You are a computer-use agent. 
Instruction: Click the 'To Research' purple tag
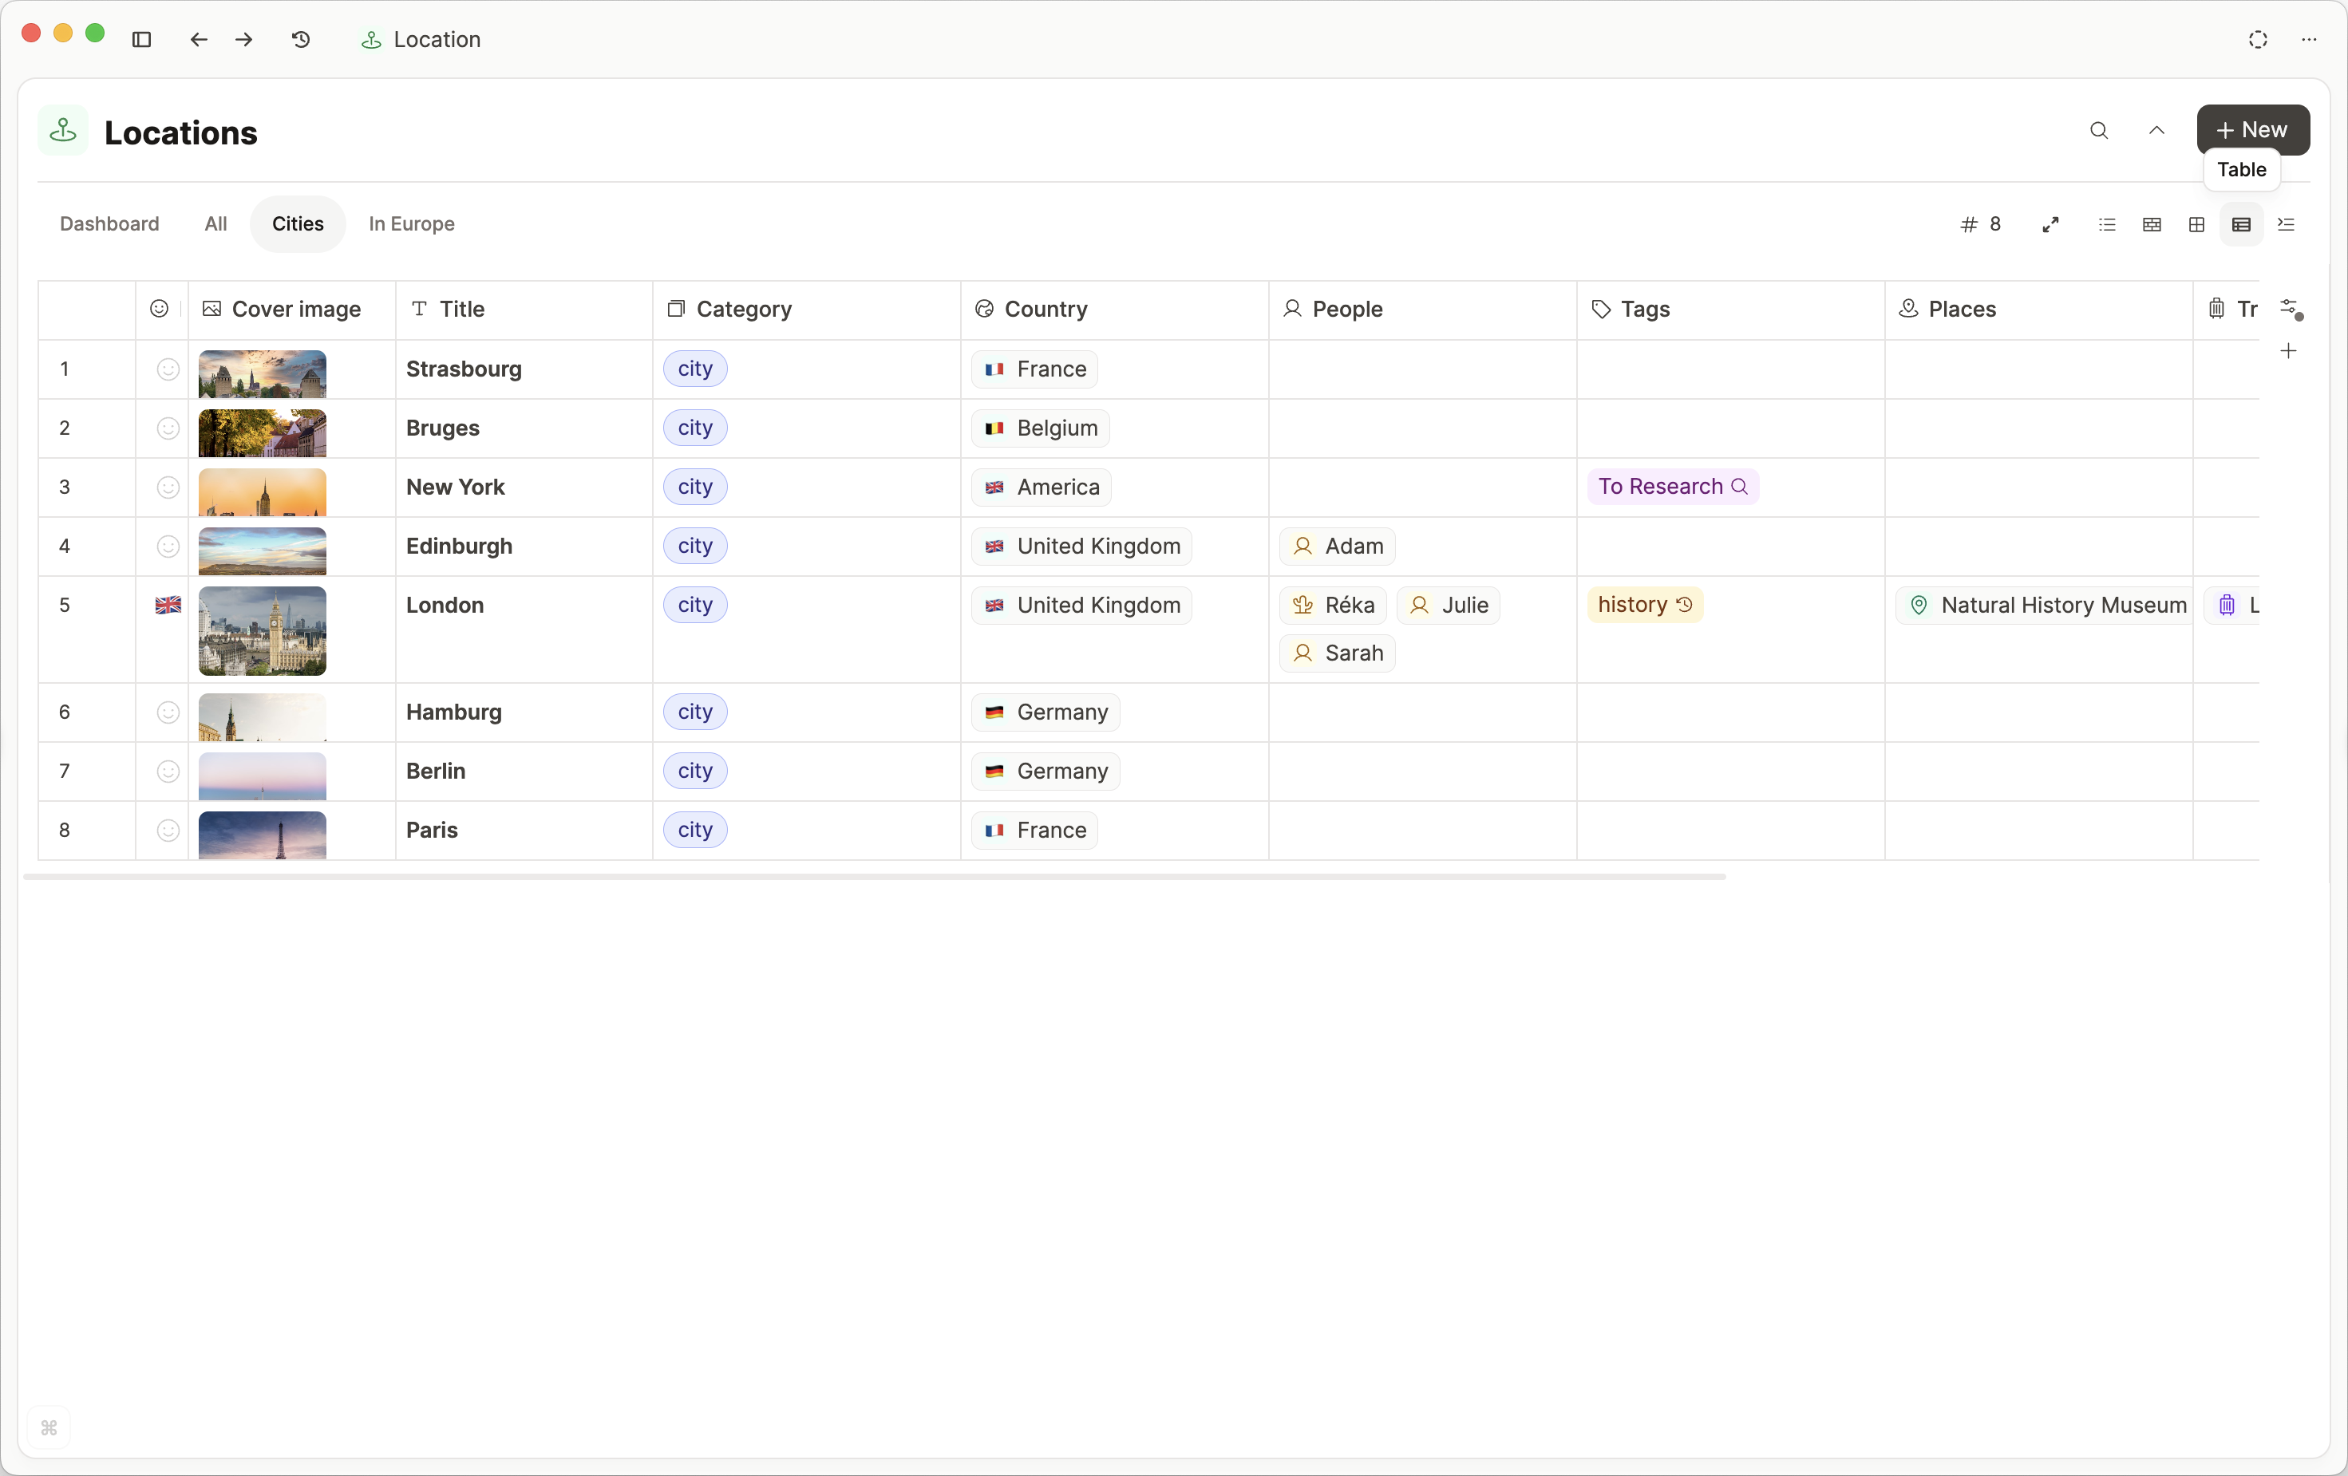(1671, 487)
